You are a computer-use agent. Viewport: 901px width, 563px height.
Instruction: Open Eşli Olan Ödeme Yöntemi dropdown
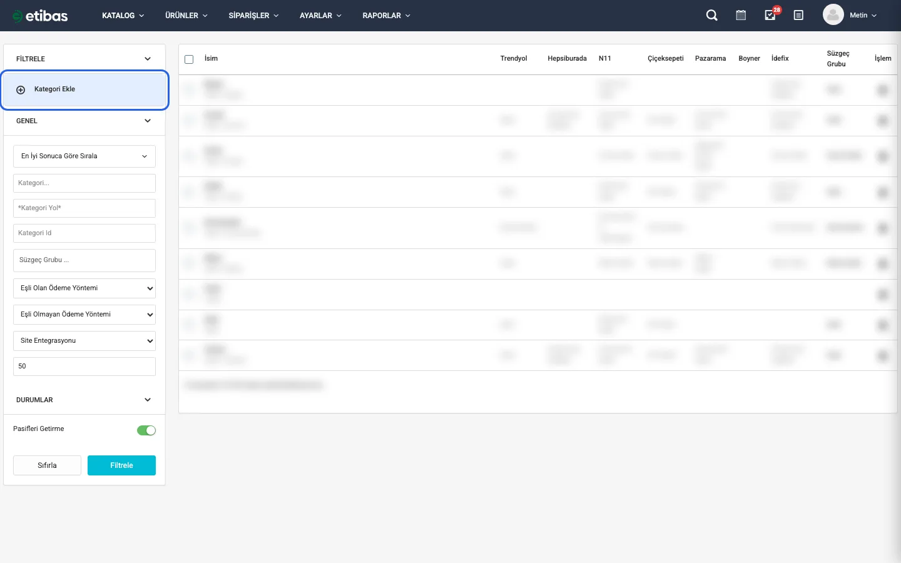coord(84,288)
